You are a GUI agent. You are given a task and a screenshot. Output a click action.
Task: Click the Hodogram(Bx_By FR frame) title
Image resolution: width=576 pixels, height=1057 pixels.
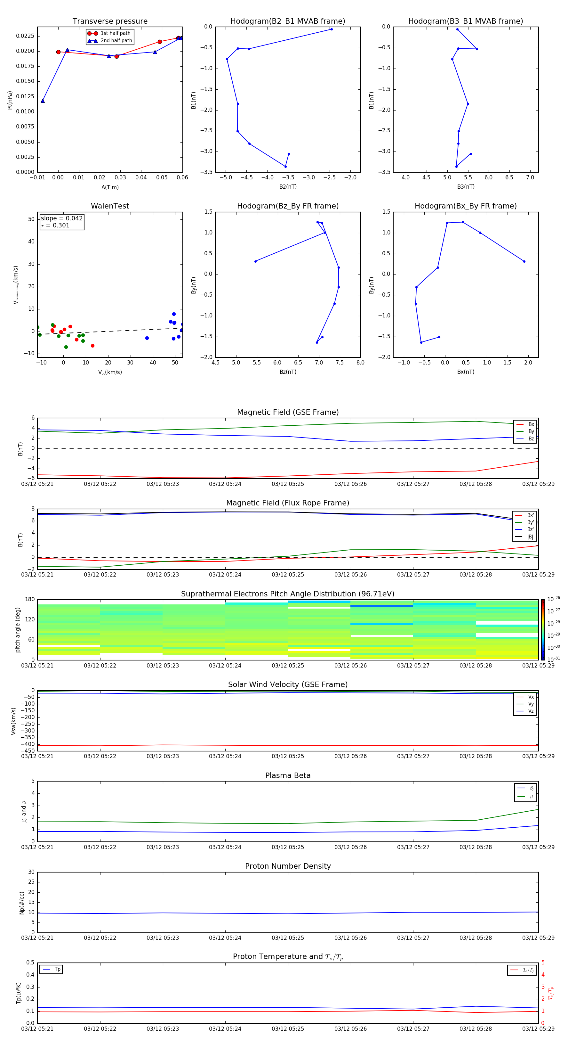pos(466,206)
